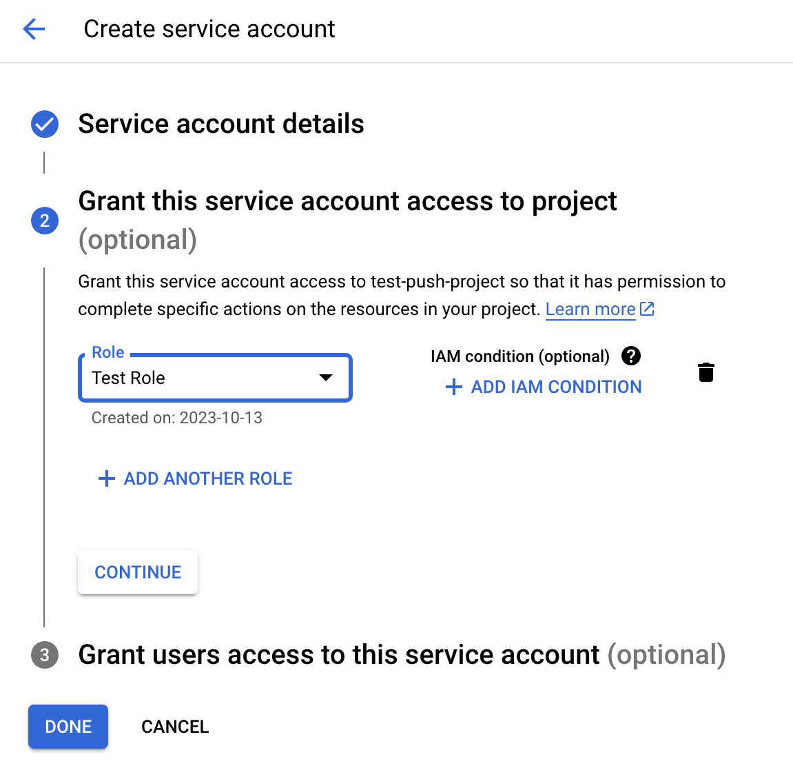Click the step 2 numbered circle icon
Screen dimensions: 793x779
tap(45, 221)
